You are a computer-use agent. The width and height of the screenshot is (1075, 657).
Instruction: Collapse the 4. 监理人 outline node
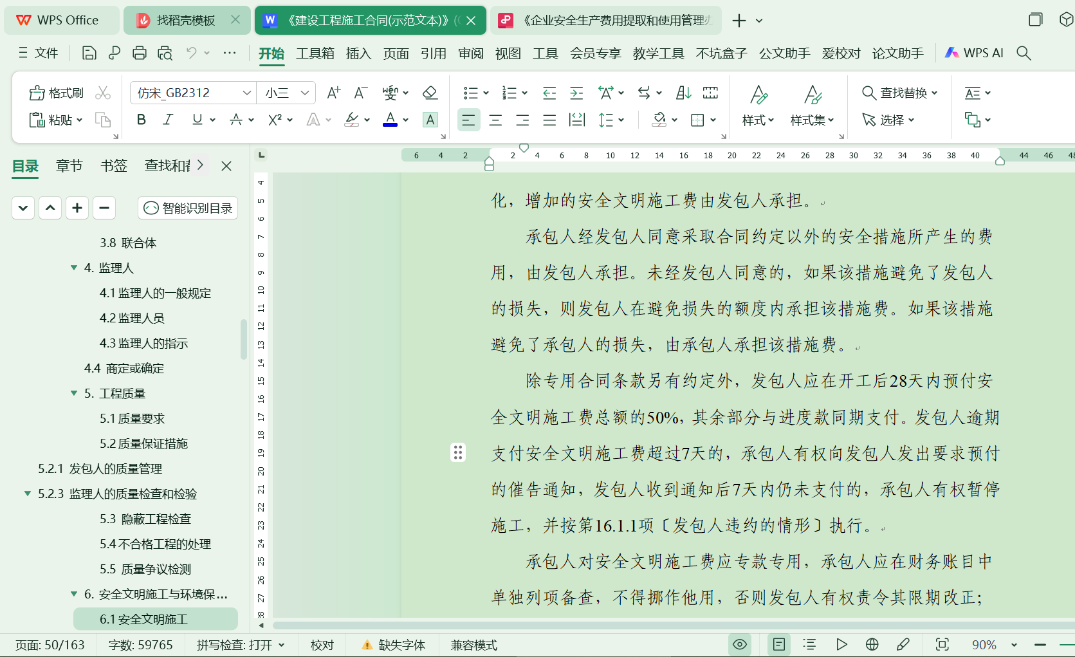(x=74, y=268)
